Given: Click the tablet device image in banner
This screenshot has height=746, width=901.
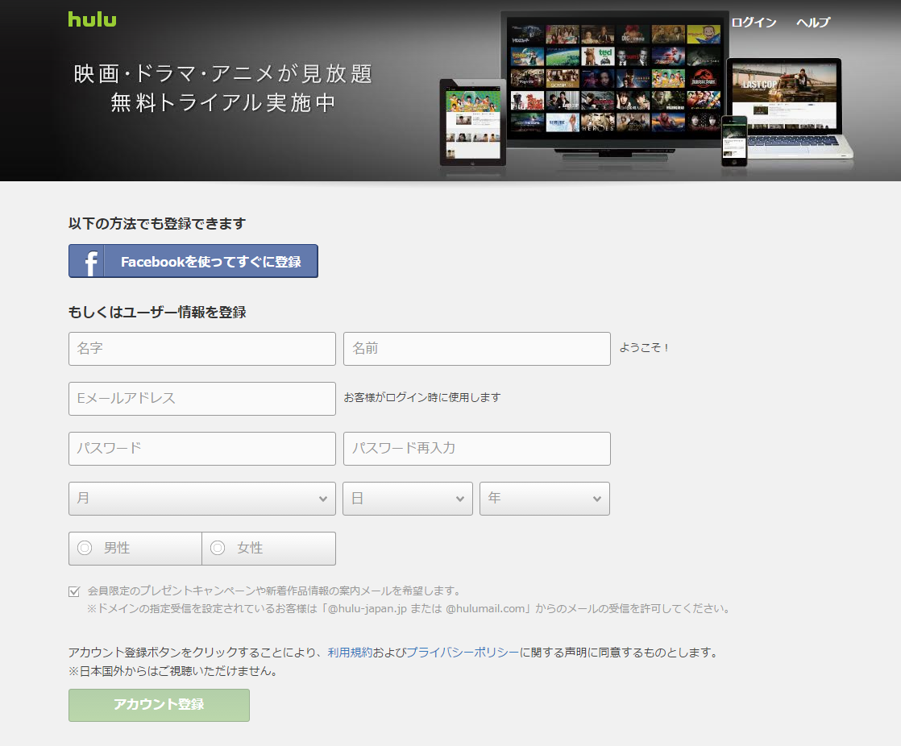Looking at the screenshot, I should pos(472,121).
